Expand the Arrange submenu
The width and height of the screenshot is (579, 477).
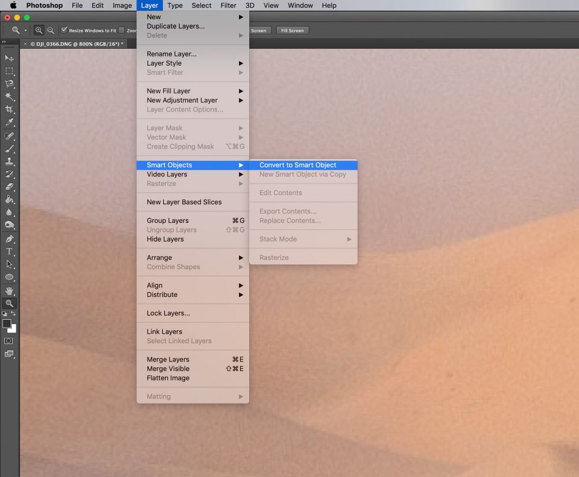click(x=193, y=258)
